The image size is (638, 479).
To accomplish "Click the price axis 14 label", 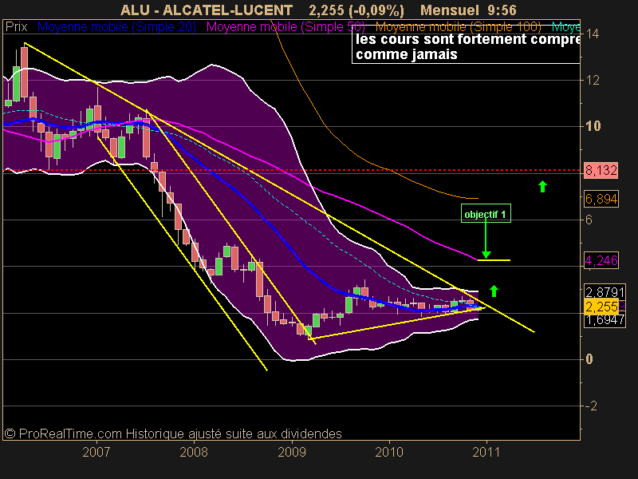I will [x=593, y=34].
